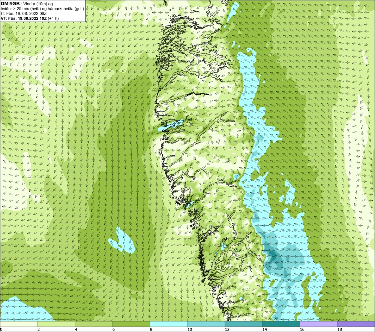Viewport: 375px width, 332px height.
Task: Click the '8' scale label
Action: point(151,330)
